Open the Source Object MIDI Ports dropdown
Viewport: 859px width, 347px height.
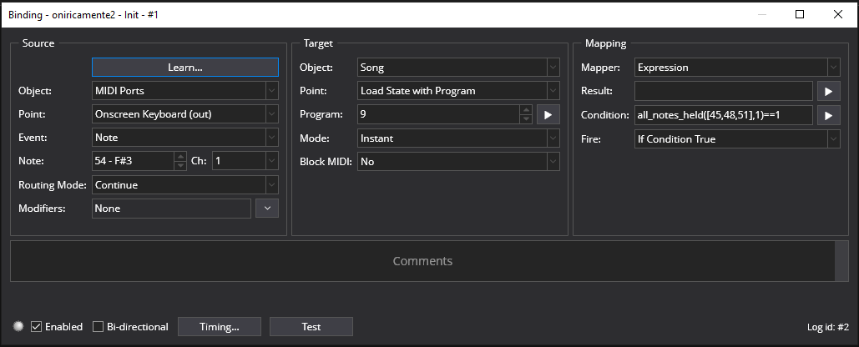click(185, 91)
